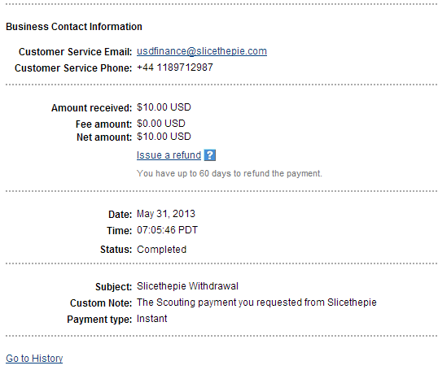Click the Issue a refund link
The width and height of the screenshot is (438, 370).
pos(169,155)
